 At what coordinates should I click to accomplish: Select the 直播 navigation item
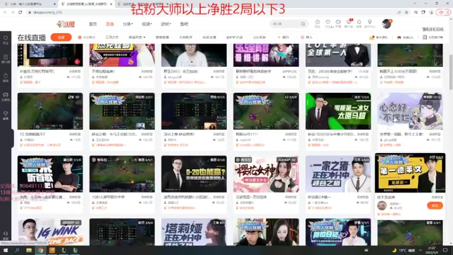pyautogui.click(x=110, y=24)
